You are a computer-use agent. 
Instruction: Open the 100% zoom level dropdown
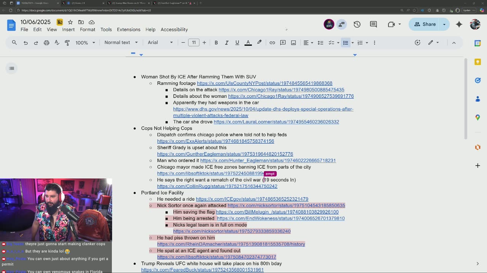[x=85, y=43]
